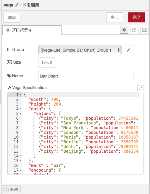Click the "mark" key on line 16
The width and height of the screenshot is (150, 194).
(36, 165)
